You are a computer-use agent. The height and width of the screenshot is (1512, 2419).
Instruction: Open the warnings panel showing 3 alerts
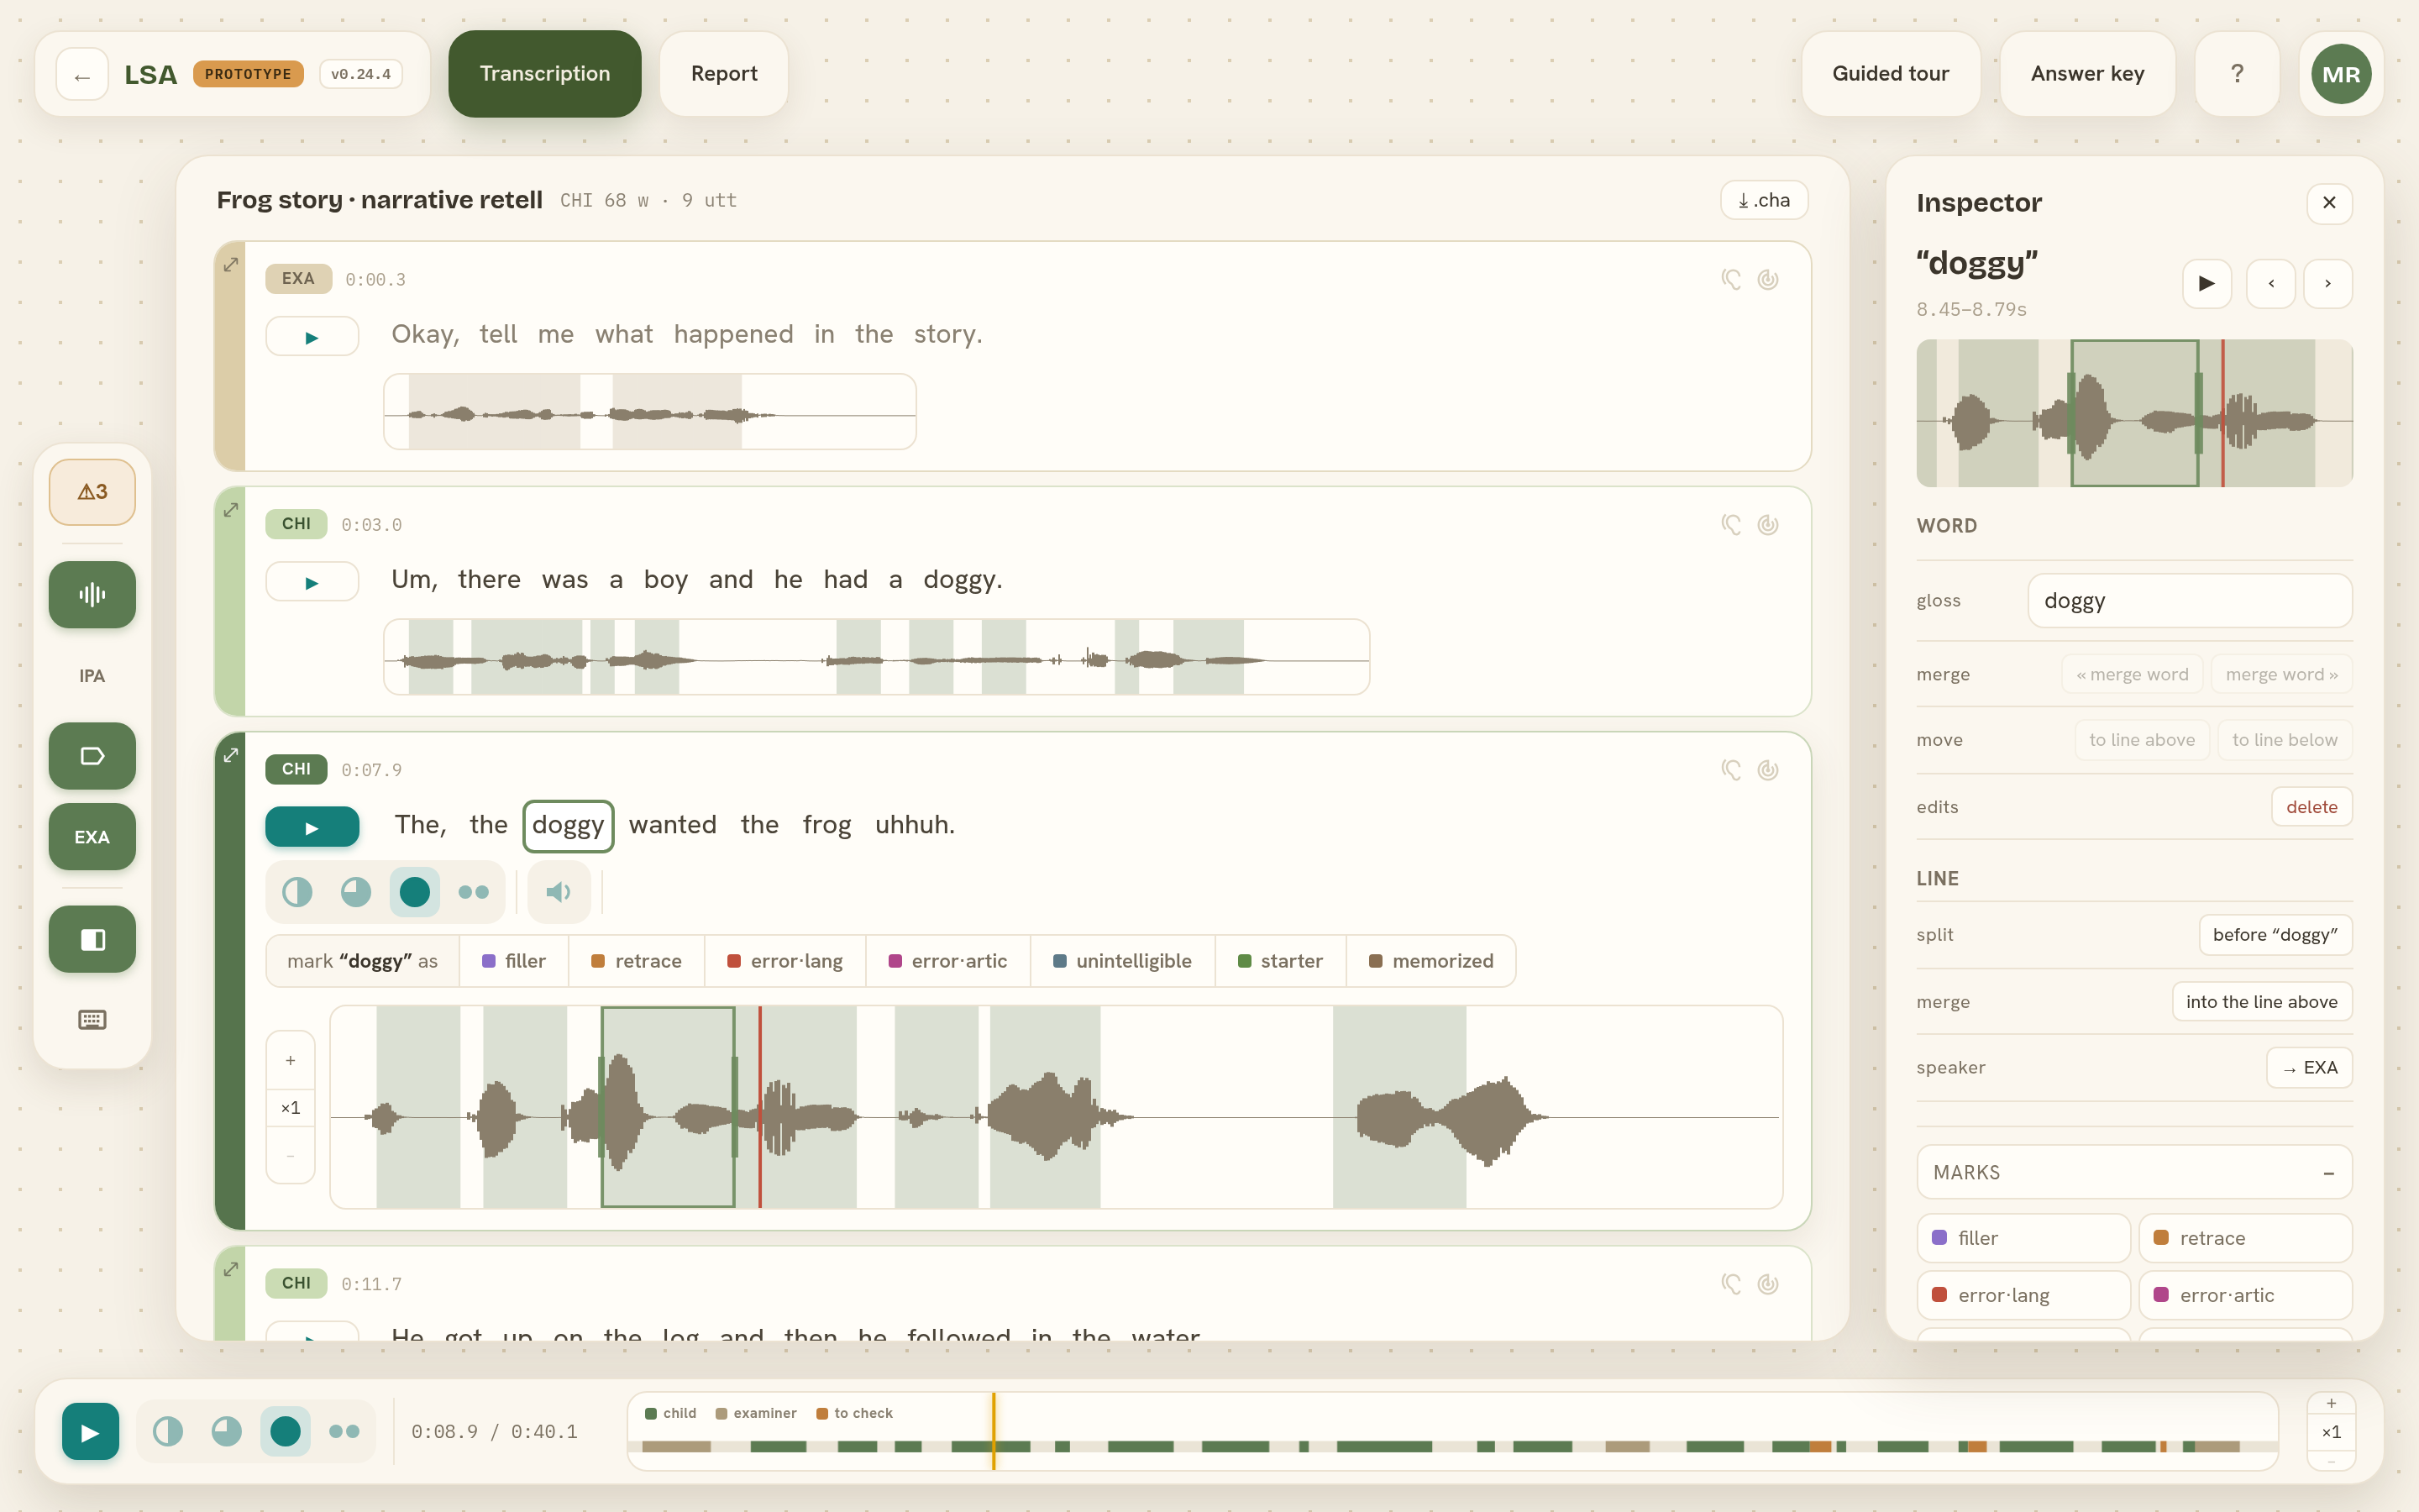tap(92, 492)
